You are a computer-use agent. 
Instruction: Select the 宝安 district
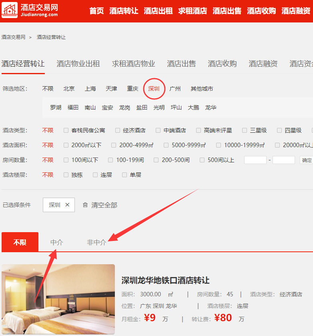click(x=107, y=107)
